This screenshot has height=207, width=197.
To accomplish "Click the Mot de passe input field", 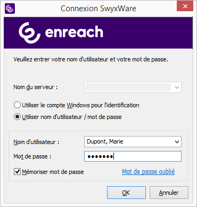I will [x=133, y=156].
